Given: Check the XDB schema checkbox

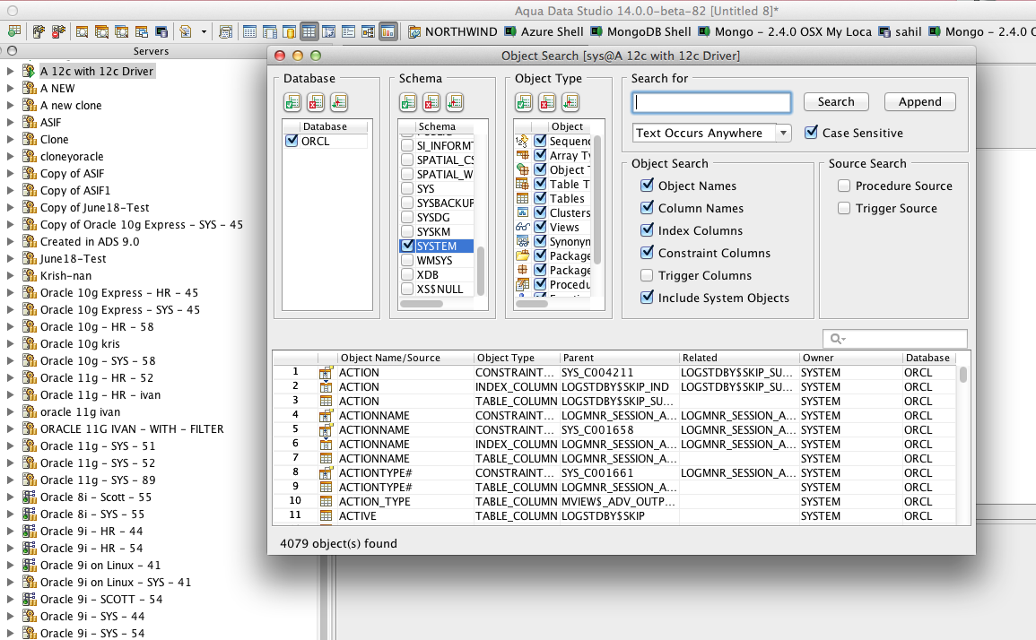Looking at the screenshot, I should 407,275.
